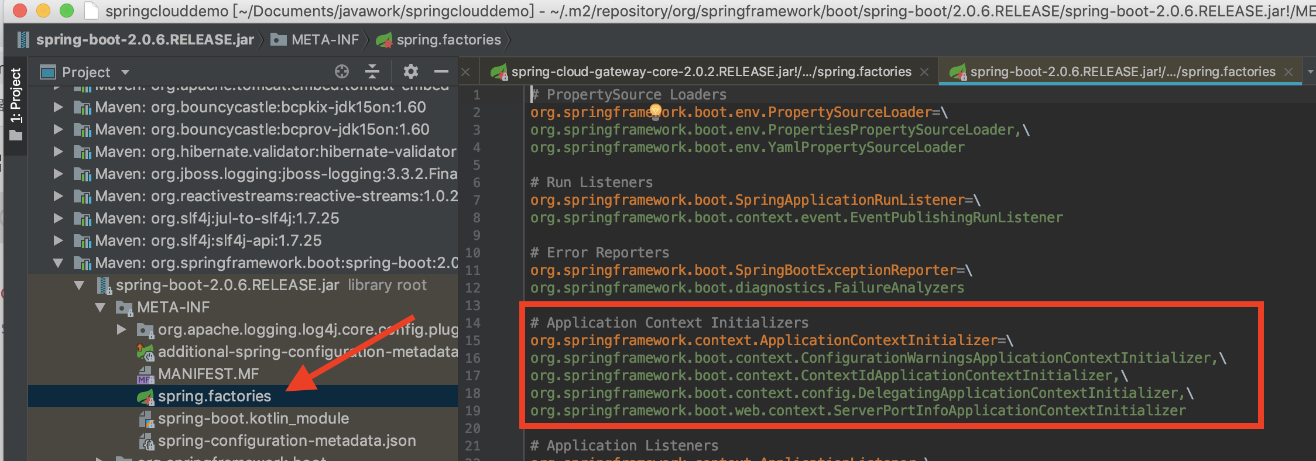Image resolution: width=1316 pixels, height=461 pixels.
Task: Select MANIFEST.MF file in tree
Action: (x=243, y=374)
